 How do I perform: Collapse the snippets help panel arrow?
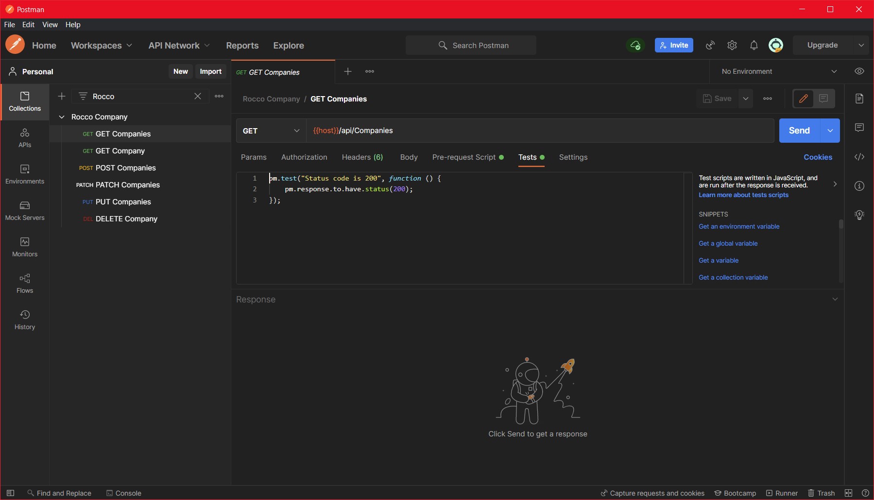click(835, 184)
